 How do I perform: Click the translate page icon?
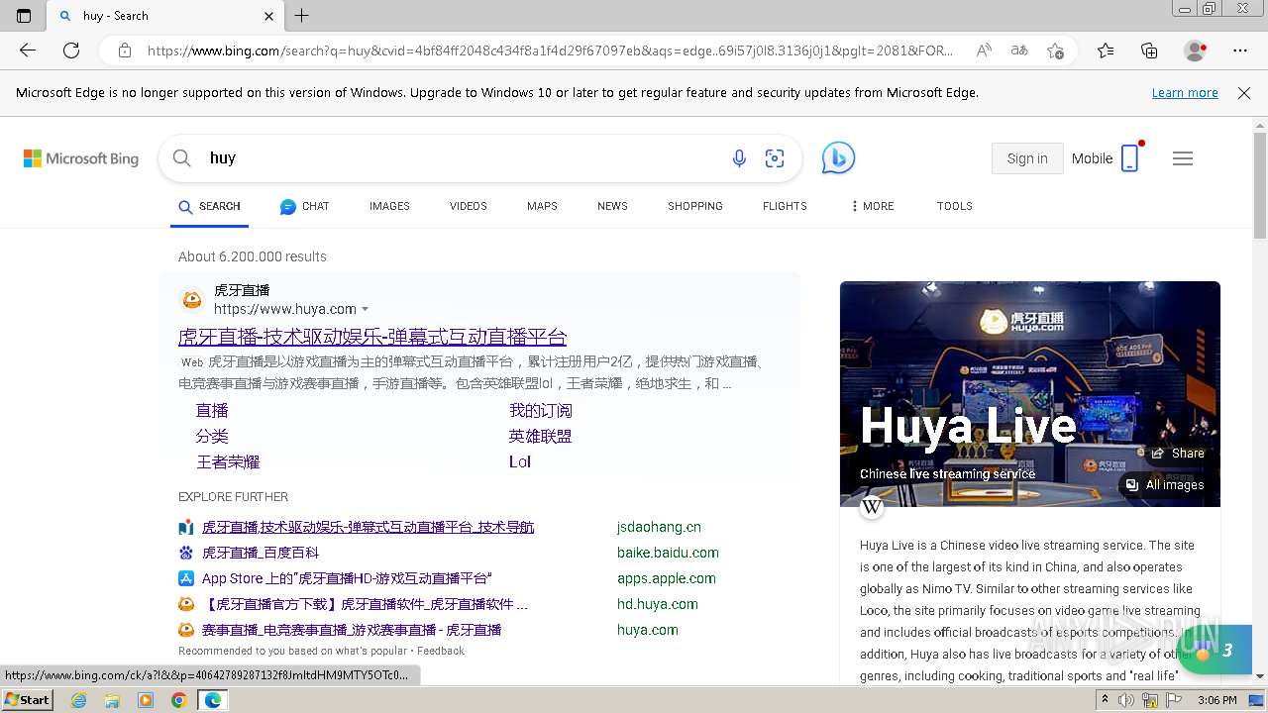point(1019,51)
